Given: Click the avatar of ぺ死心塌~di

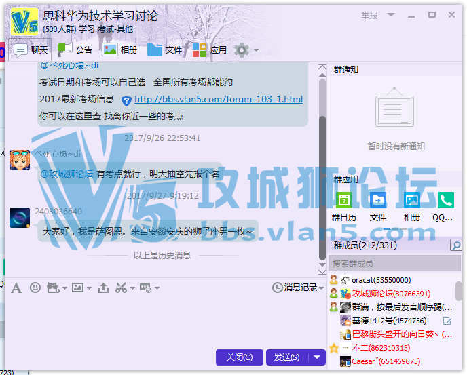Looking at the screenshot, I should coord(20,160).
